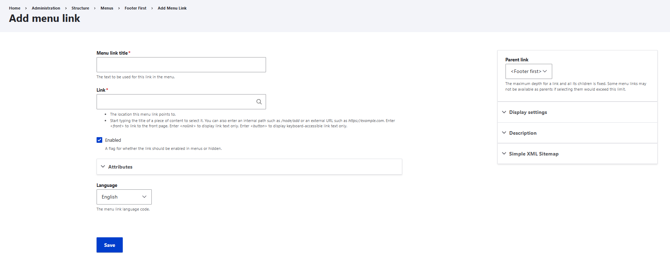Click the 'Parent link' label
This screenshot has height=268, width=670.
point(517,60)
